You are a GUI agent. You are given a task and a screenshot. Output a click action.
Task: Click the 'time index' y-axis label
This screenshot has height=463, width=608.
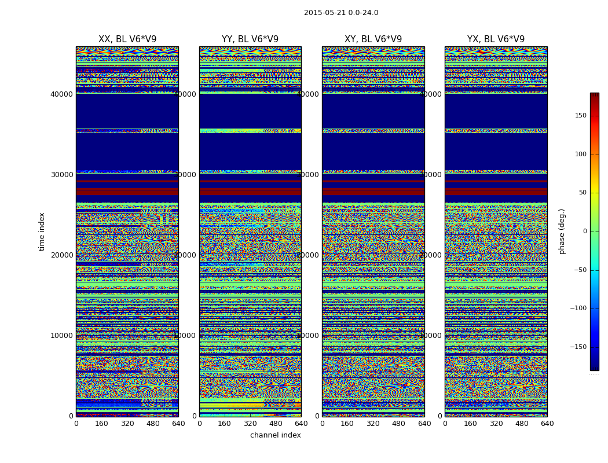coord(42,231)
